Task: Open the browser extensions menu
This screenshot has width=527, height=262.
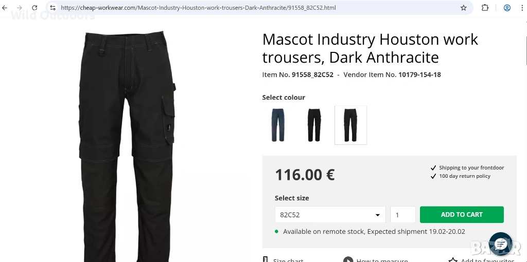Action: pyautogui.click(x=485, y=8)
